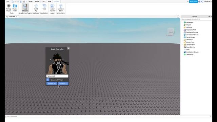Screen dimensions: 217x122
Task: Select the Workspace globe icon in Explorer
Action: pyautogui.click(x=184, y=22)
